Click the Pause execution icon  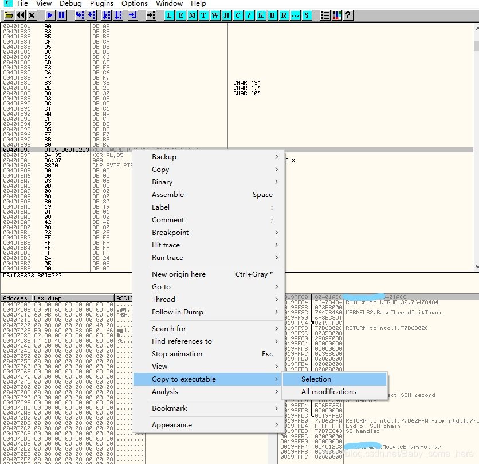62,15
